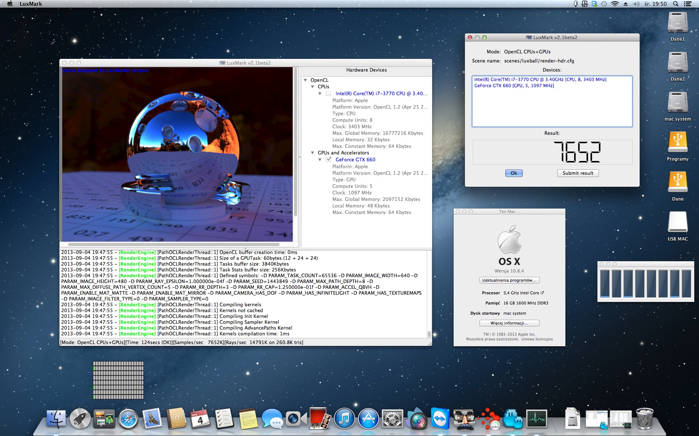Open Programy USB drive on desktop
Screen dimensions: 699x436
pos(678,142)
